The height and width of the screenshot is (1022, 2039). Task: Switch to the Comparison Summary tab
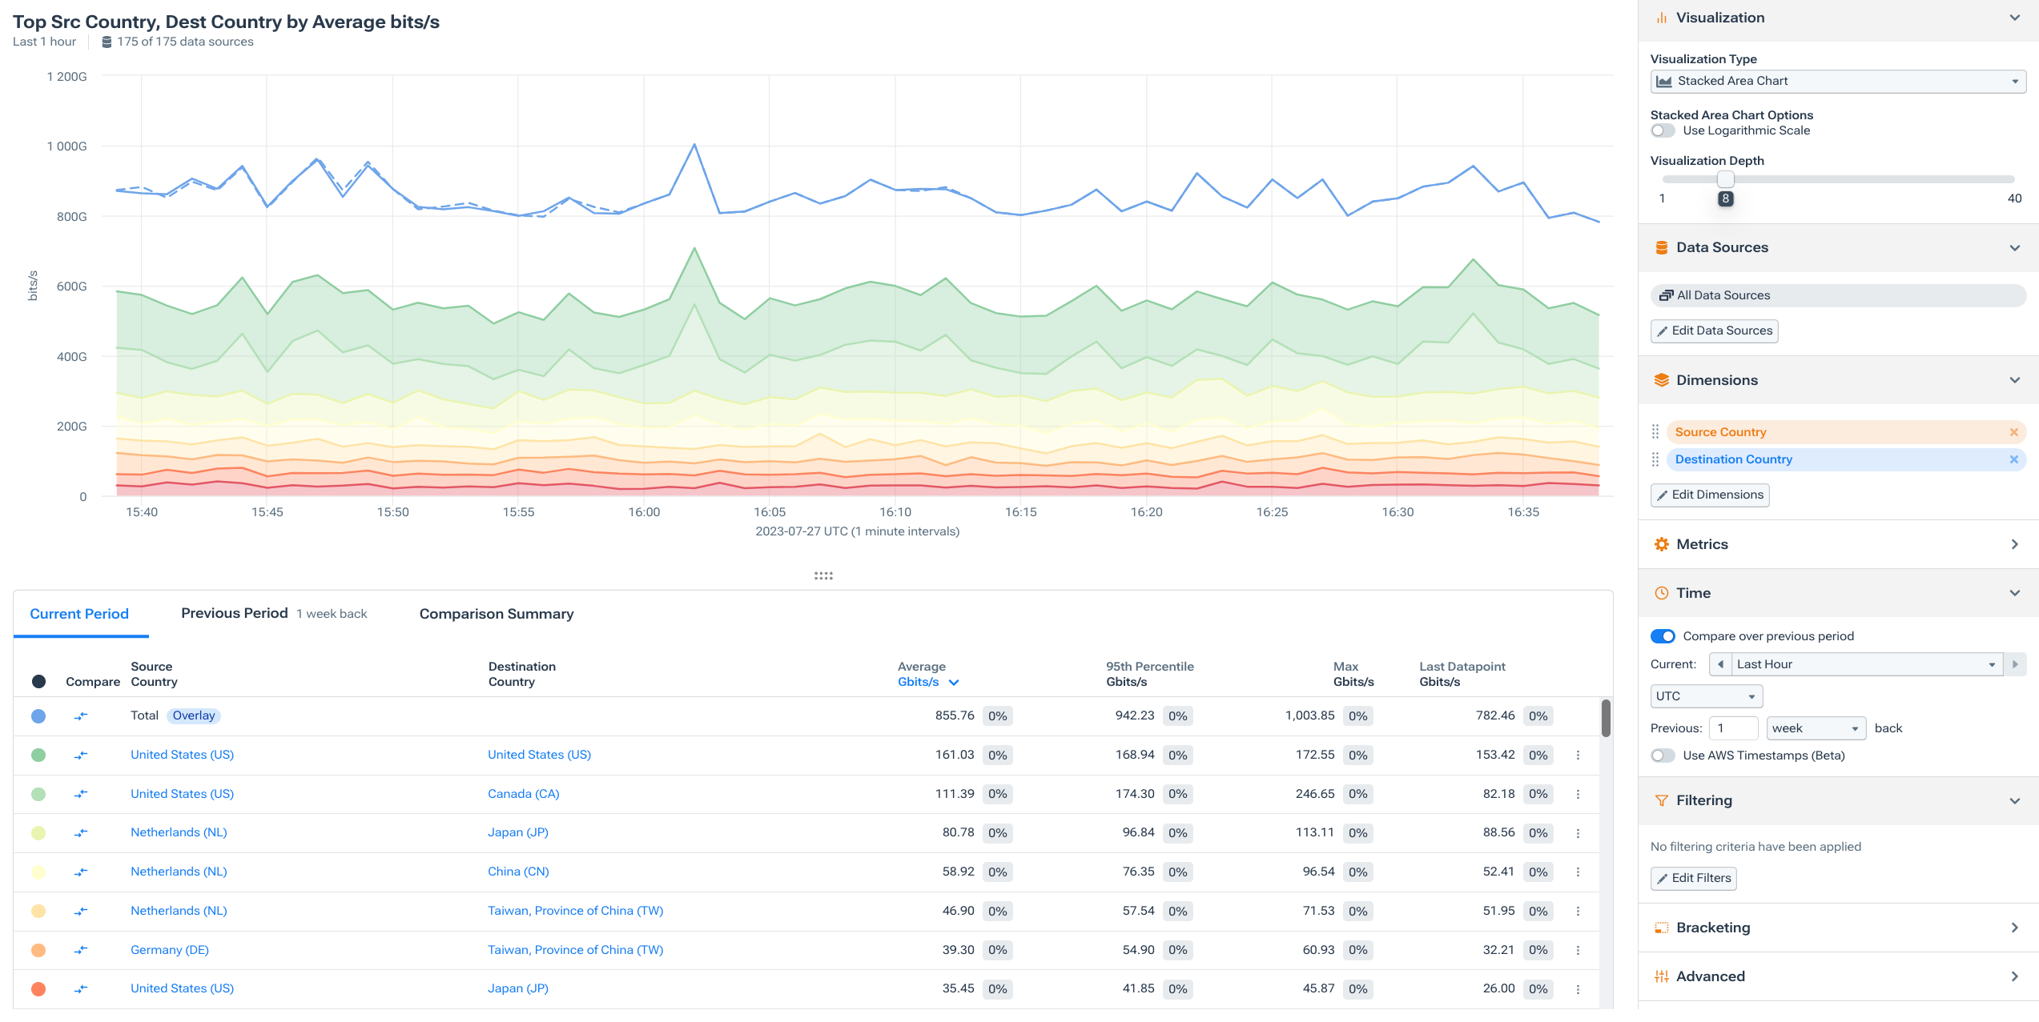point(496,613)
